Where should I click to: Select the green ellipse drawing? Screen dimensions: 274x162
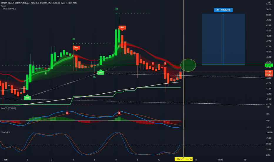click(x=188, y=65)
